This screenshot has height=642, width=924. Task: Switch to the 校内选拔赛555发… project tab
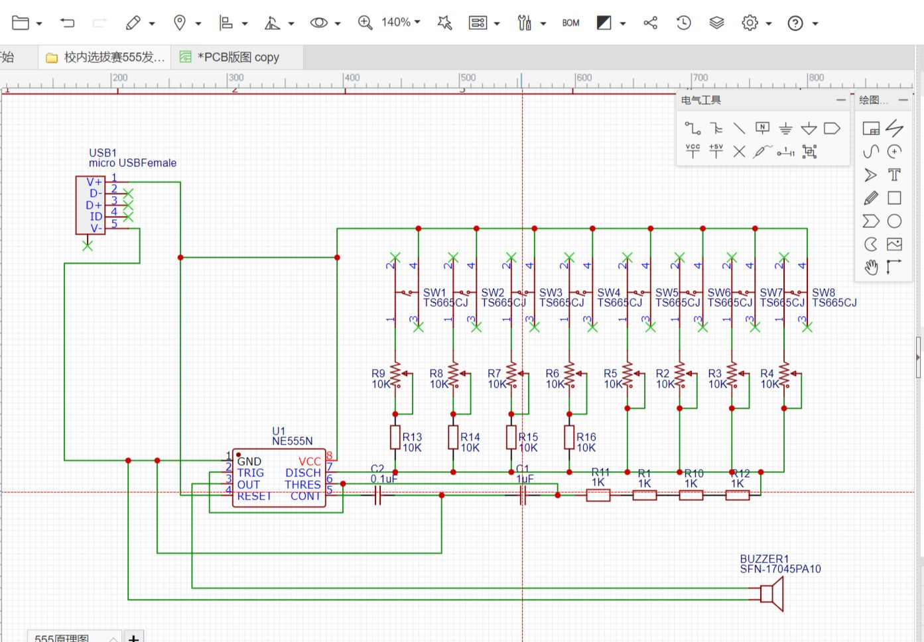(x=105, y=57)
